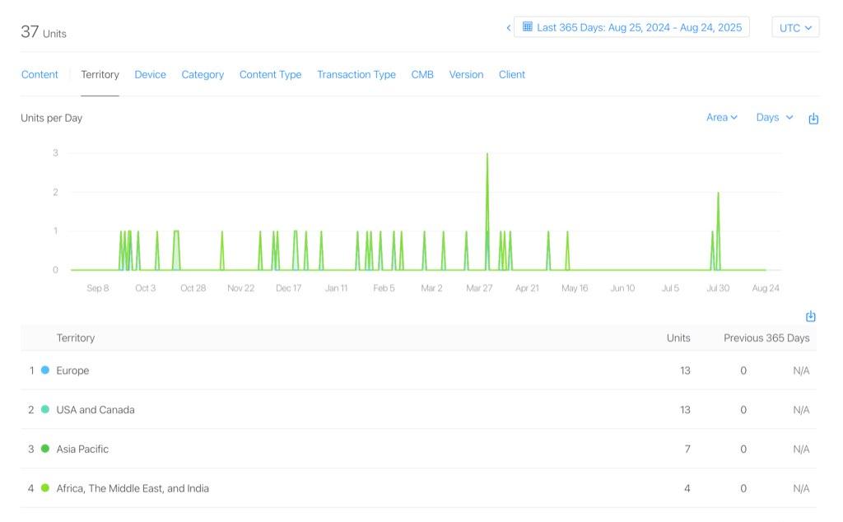Click the Europe blue color dot
This screenshot has height=522, width=843.
click(45, 371)
